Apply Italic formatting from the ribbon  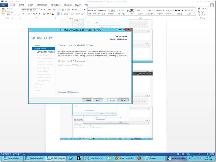pos(26,14)
